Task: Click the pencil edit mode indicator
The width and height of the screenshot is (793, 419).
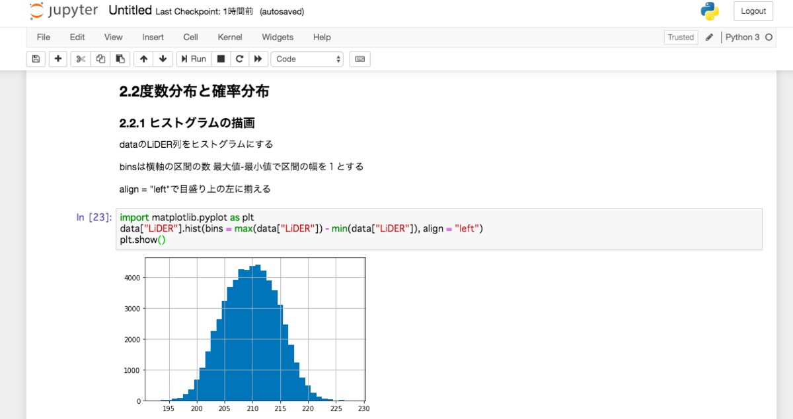Action: tap(709, 37)
